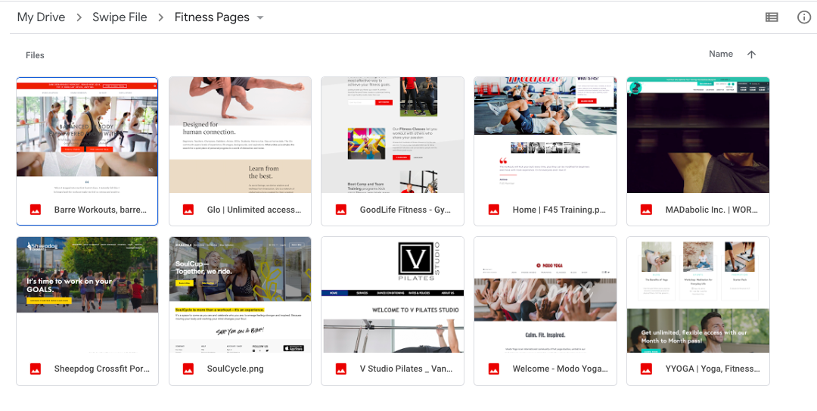Click file name 'Sheepdog Crossfit Por...'
The height and width of the screenshot is (411, 817).
102,369
